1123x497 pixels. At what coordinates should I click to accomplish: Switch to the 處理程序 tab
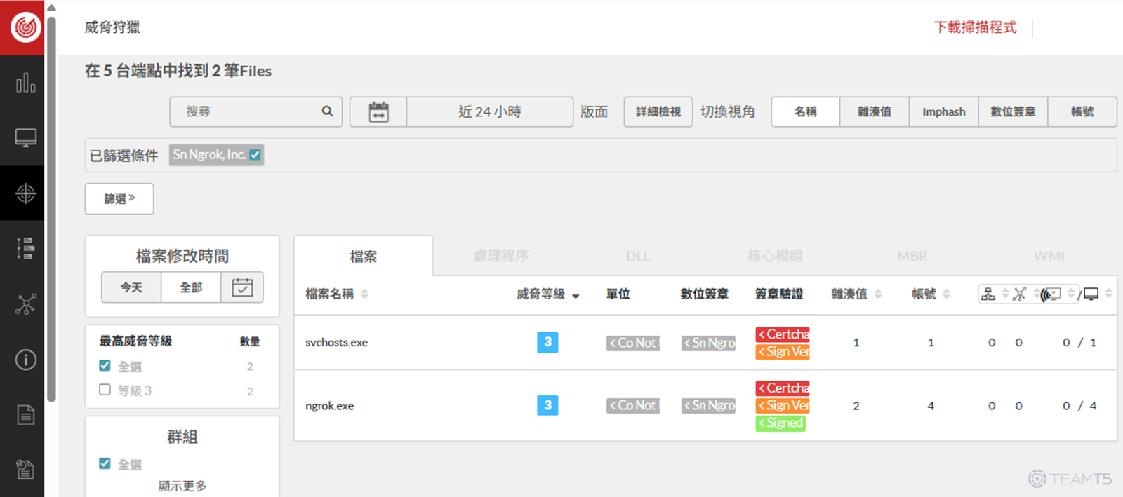pyautogui.click(x=500, y=257)
